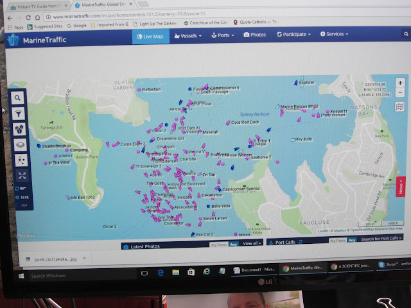Image resolution: width=411 pixels, height=308 pixels.
Task: Open the Quote Catholic bookmark
Action: pos(255,22)
